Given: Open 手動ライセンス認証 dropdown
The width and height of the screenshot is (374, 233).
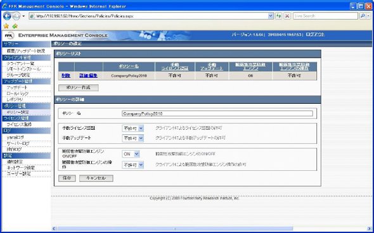Looking at the screenshot, I should click(133, 128).
